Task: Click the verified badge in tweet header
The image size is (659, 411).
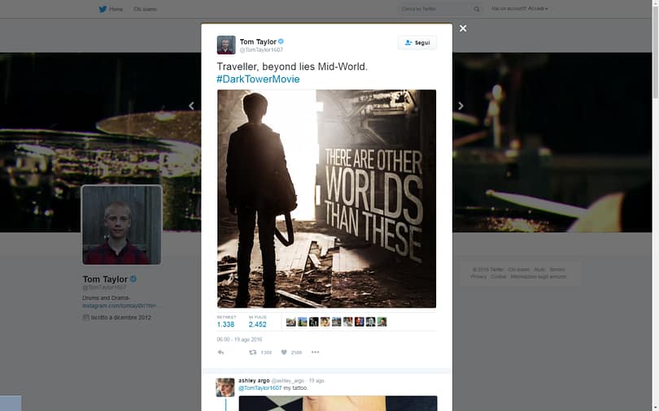Action: pyautogui.click(x=281, y=41)
